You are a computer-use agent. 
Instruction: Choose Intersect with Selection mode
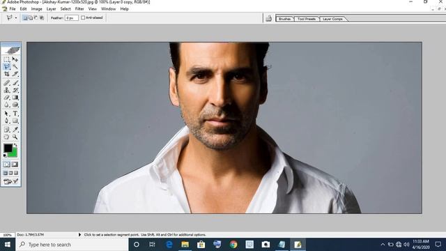(x=42, y=18)
